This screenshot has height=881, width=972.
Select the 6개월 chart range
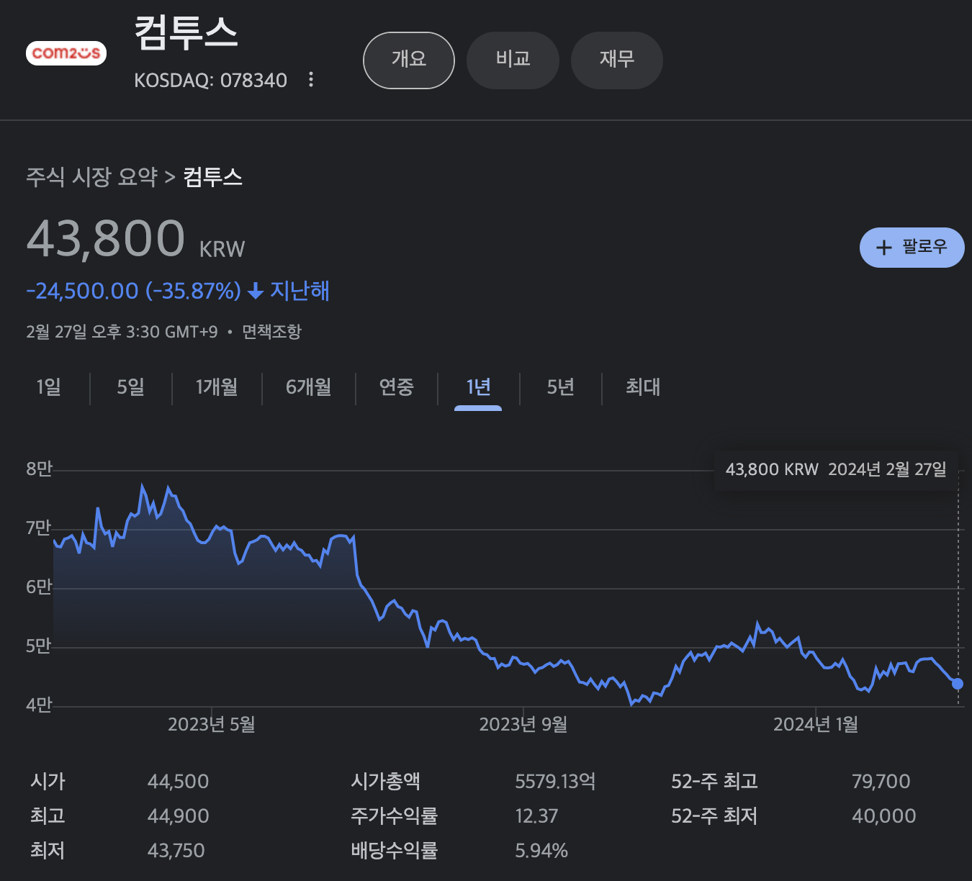(308, 387)
